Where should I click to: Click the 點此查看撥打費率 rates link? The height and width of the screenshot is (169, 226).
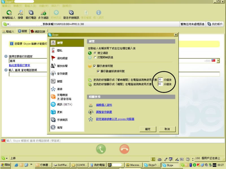pyautogui.click(x=19, y=65)
